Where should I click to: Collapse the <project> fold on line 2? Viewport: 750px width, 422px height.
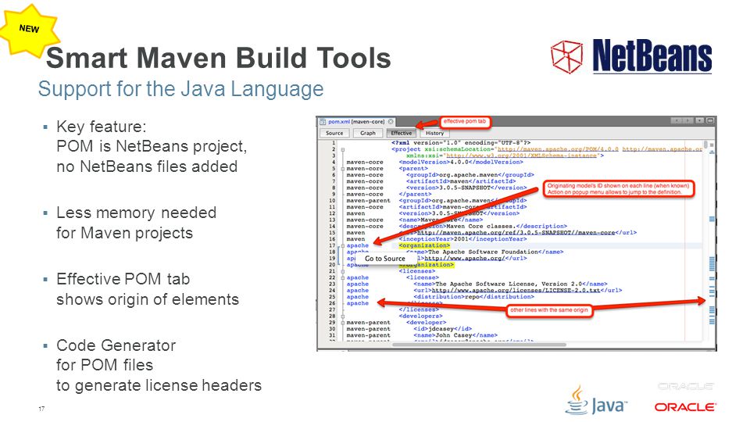[x=342, y=150]
